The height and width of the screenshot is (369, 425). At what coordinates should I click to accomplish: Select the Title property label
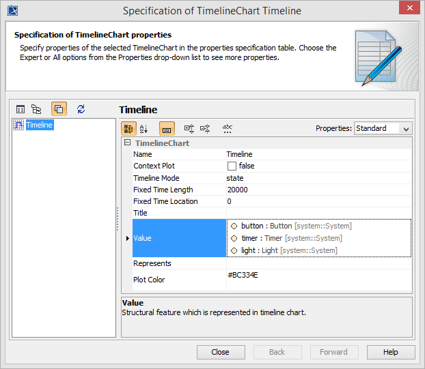(140, 213)
